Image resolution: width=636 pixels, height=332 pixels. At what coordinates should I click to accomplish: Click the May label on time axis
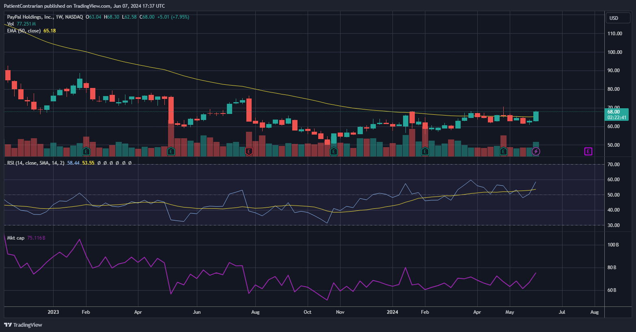point(510,312)
